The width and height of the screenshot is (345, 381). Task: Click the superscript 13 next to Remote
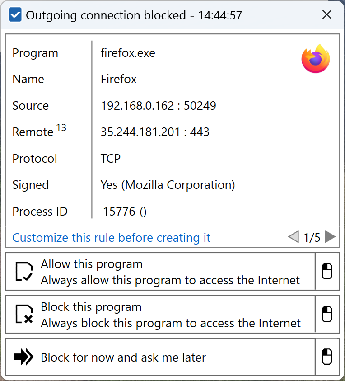pyautogui.click(x=61, y=127)
